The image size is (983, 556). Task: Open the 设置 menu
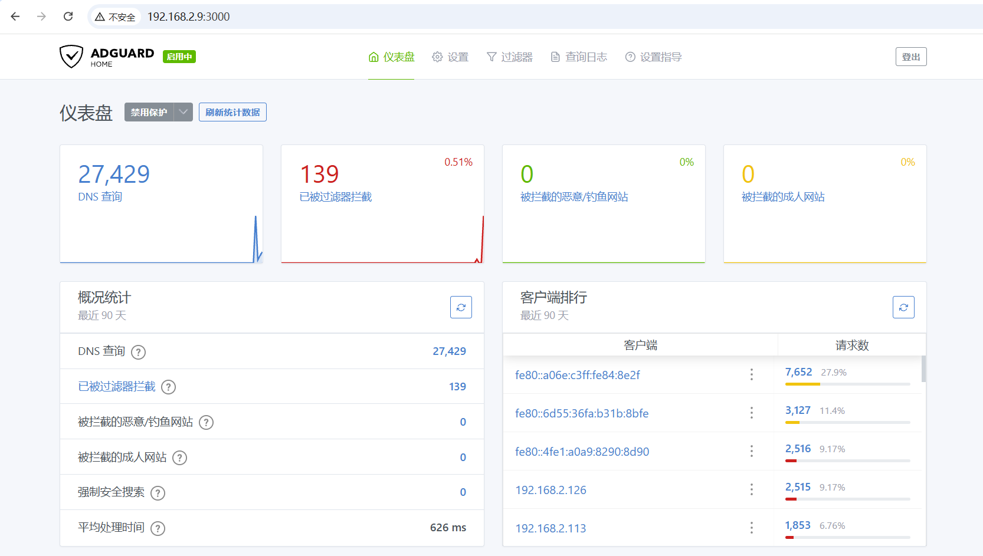(x=450, y=57)
